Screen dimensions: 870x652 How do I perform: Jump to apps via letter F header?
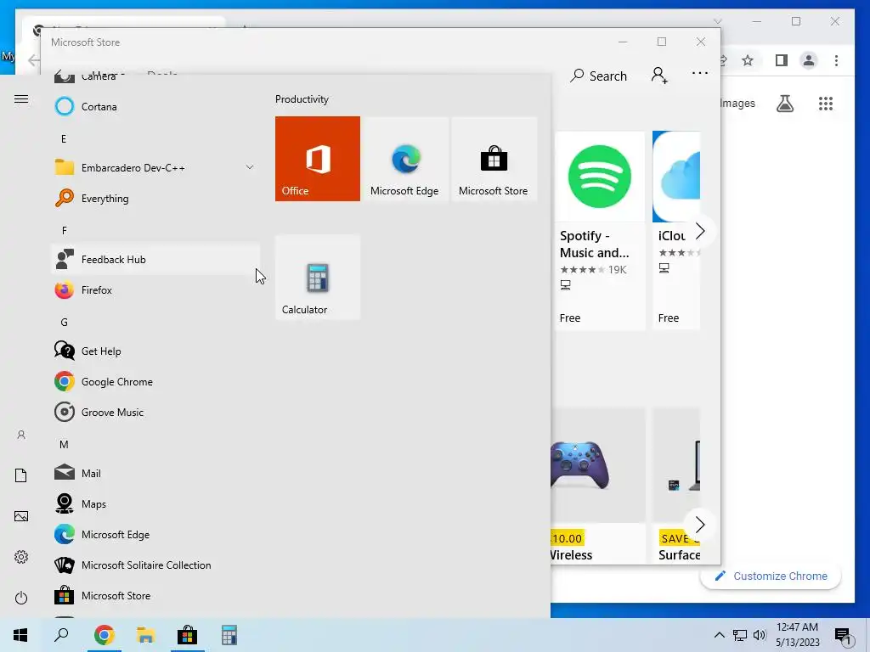pyautogui.click(x=64, y=231)
